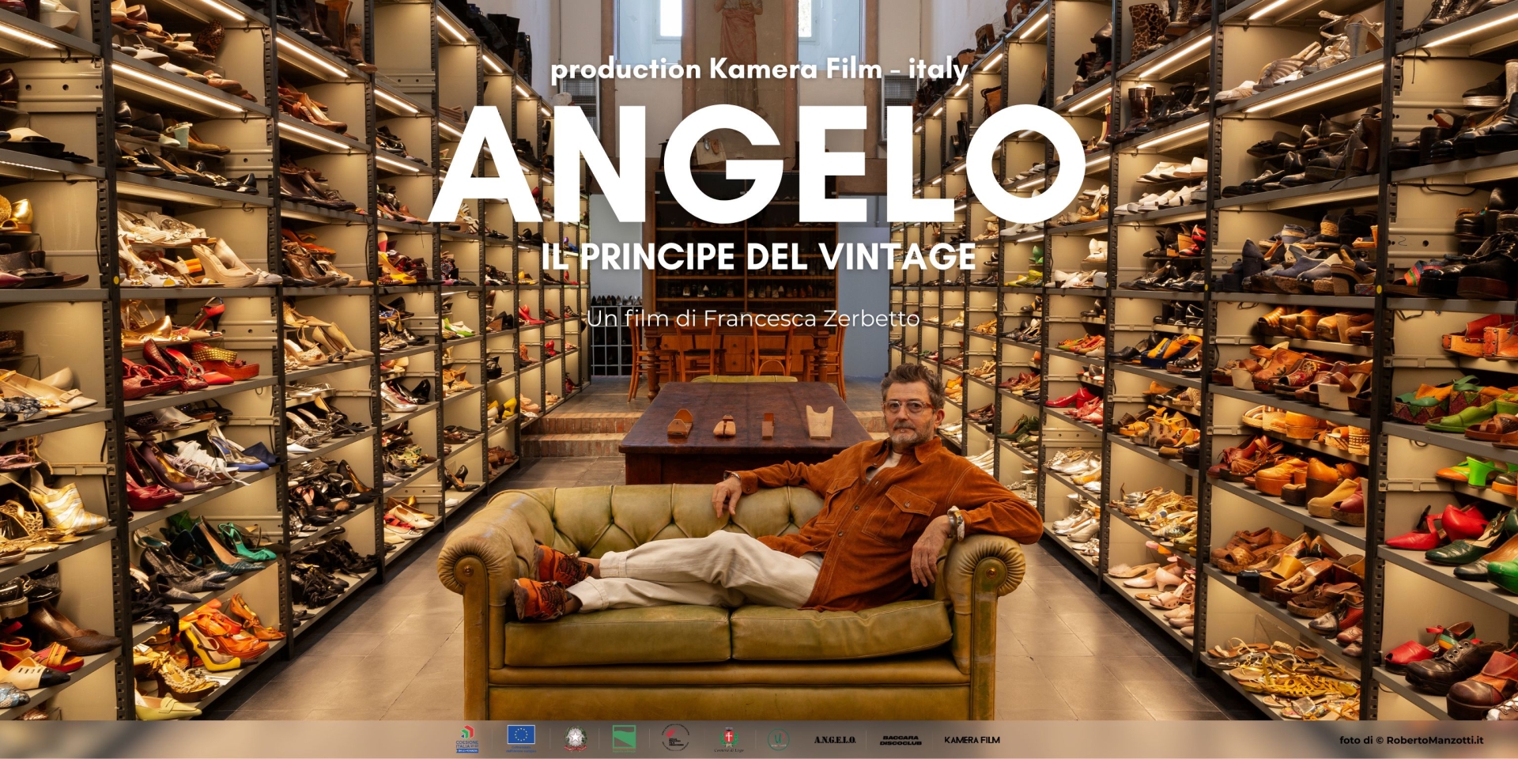Click the European Union flag logo
The height and width of the screenshot is (759, 1518).
click(x=520, y=738)
